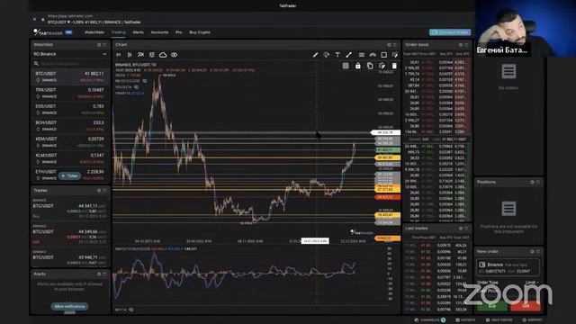The image size is (576, 324).
Task: Select ETH/USDT row in Watchlist
Action: pyautogui.click(x=70, y=175)
